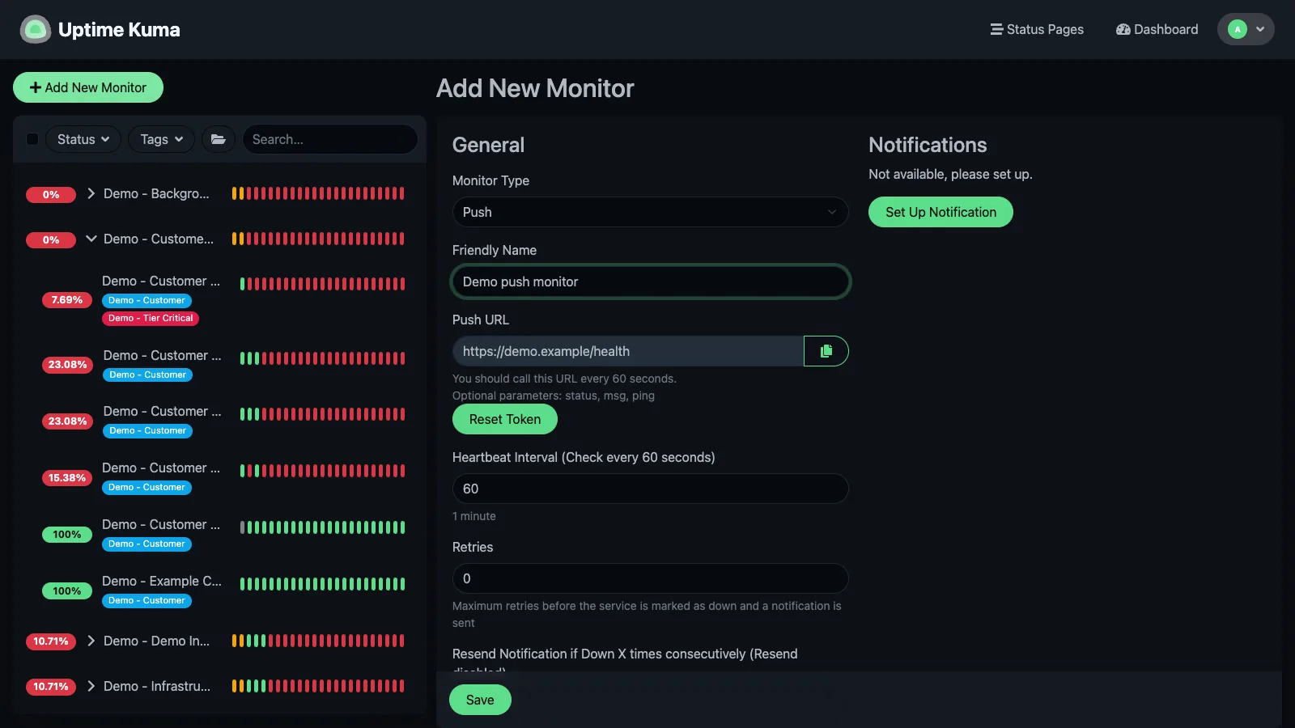Go to Status Pages

click(x=1037, y=29)
